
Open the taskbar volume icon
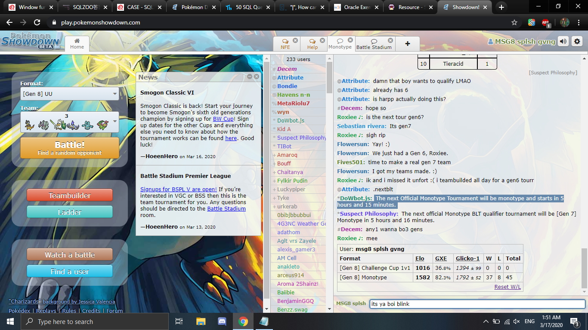click(517, 321)
